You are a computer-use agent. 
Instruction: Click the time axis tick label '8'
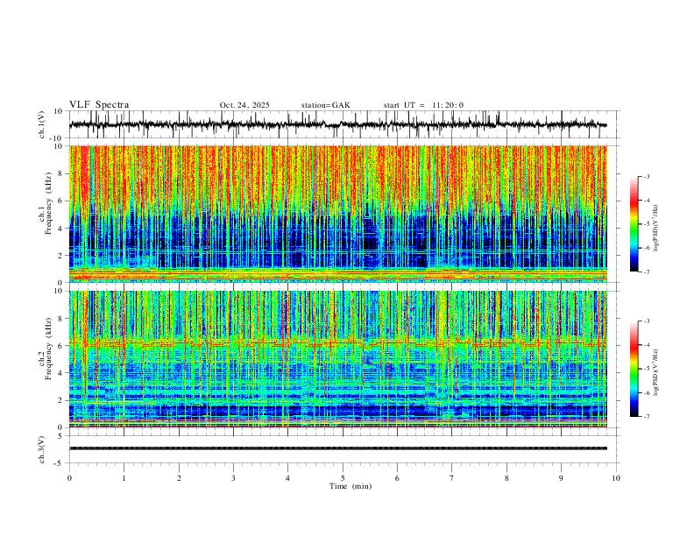tap(506, 478)
